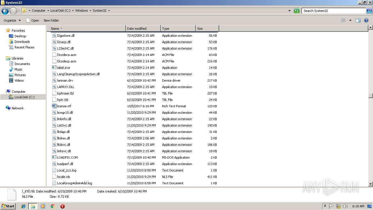Open Recent Places in Favorites

pyautogui.click(x=24, y=47)
